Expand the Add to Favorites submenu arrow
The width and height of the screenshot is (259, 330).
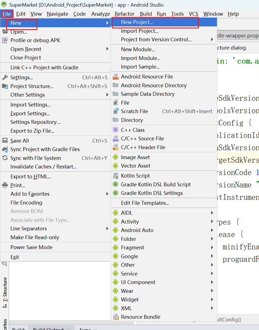(x=107, y=194)
